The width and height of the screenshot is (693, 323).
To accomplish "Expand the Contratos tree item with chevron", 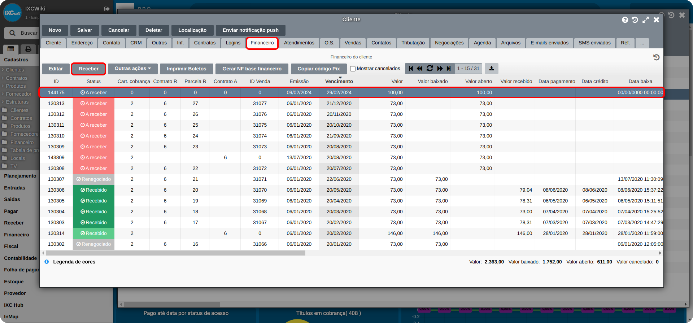I will point(3,78).
